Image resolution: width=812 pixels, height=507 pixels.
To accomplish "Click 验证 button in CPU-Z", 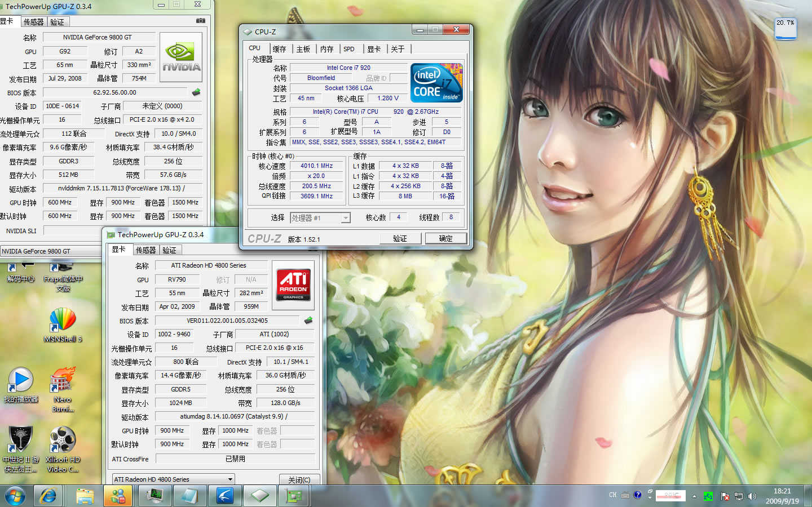I will [x=400, y=238].
